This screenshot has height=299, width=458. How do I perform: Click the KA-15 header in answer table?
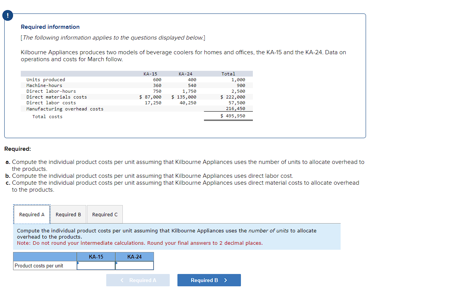[x=96, y=257]
